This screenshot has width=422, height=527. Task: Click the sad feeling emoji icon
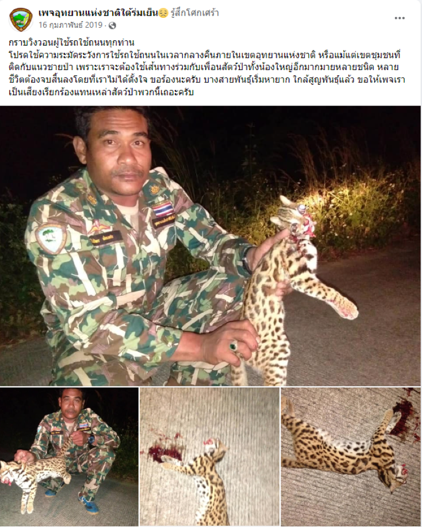[x=163, y=13]
